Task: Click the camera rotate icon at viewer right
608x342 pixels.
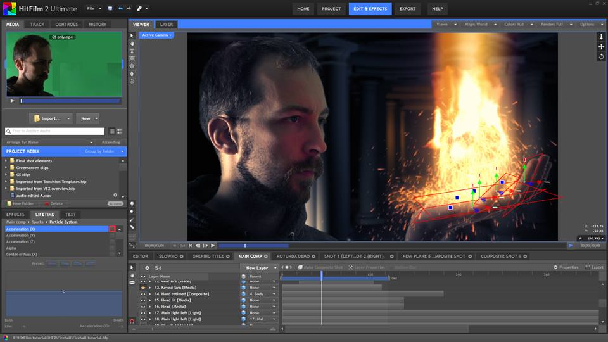Action: [x=601, y=56]
